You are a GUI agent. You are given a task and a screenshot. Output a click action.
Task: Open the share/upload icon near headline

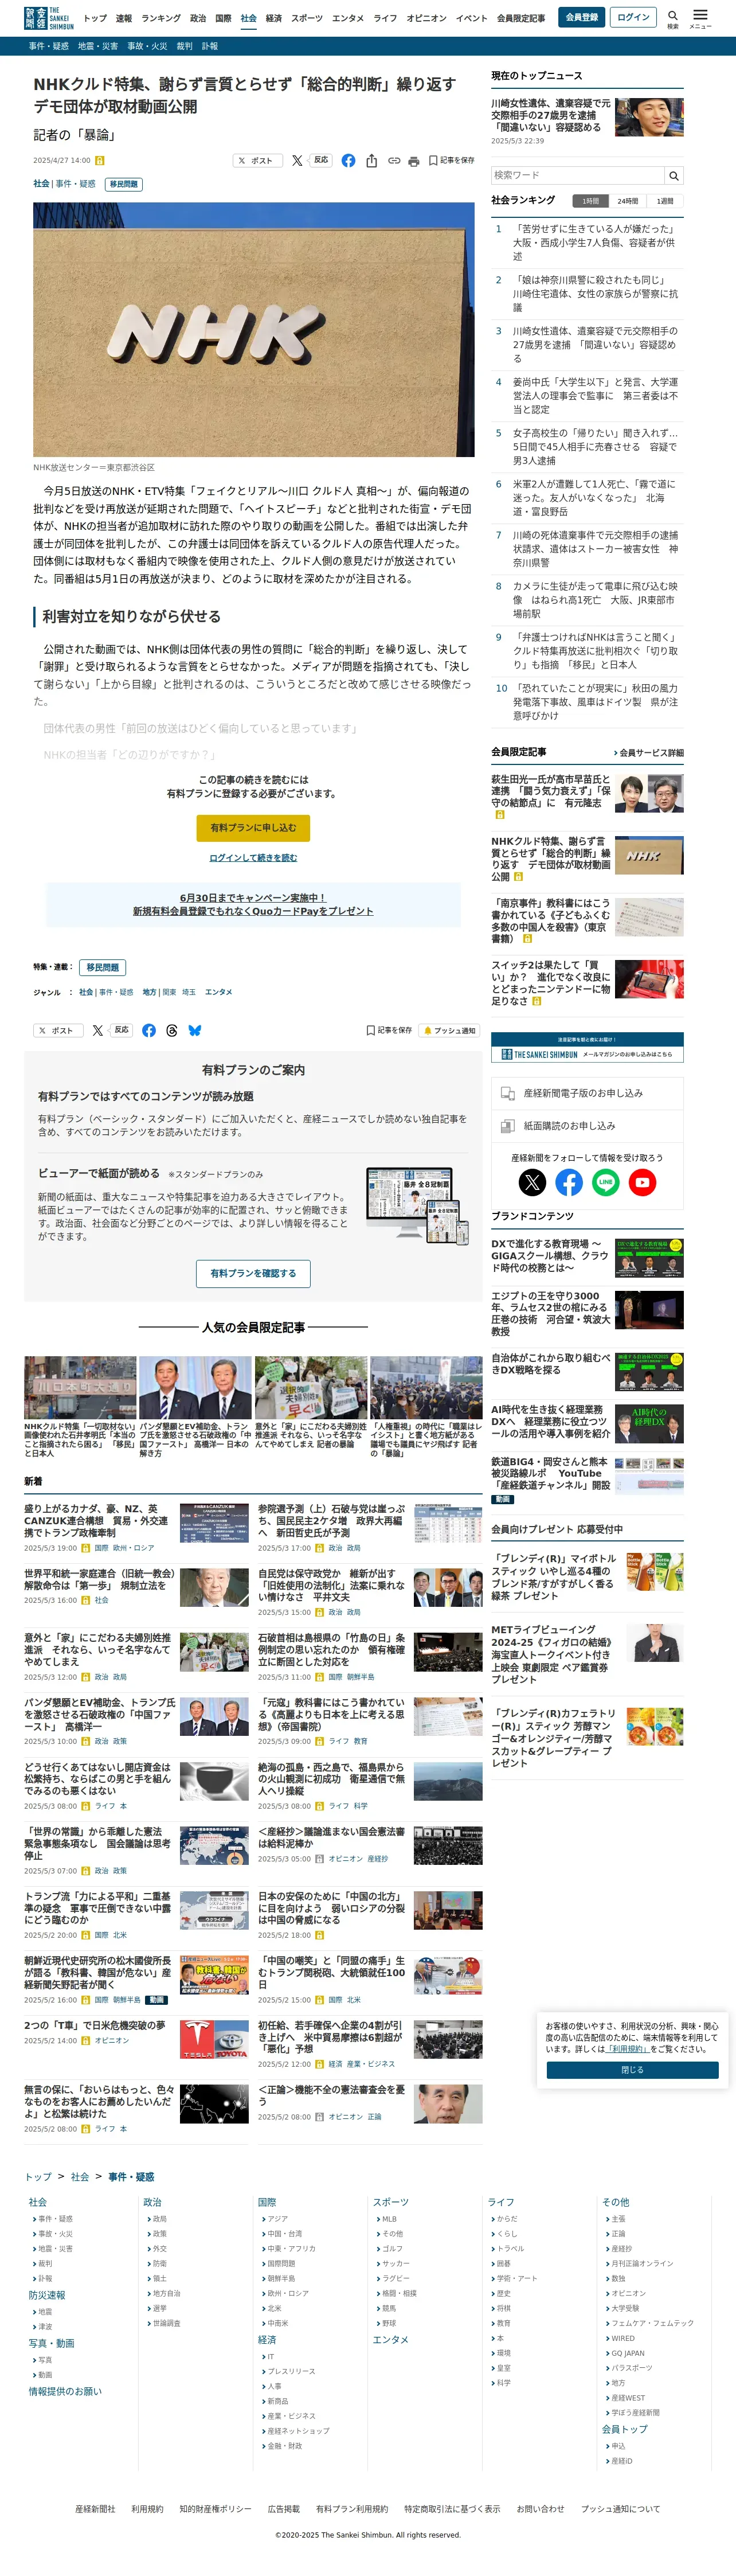pos(372,160)
